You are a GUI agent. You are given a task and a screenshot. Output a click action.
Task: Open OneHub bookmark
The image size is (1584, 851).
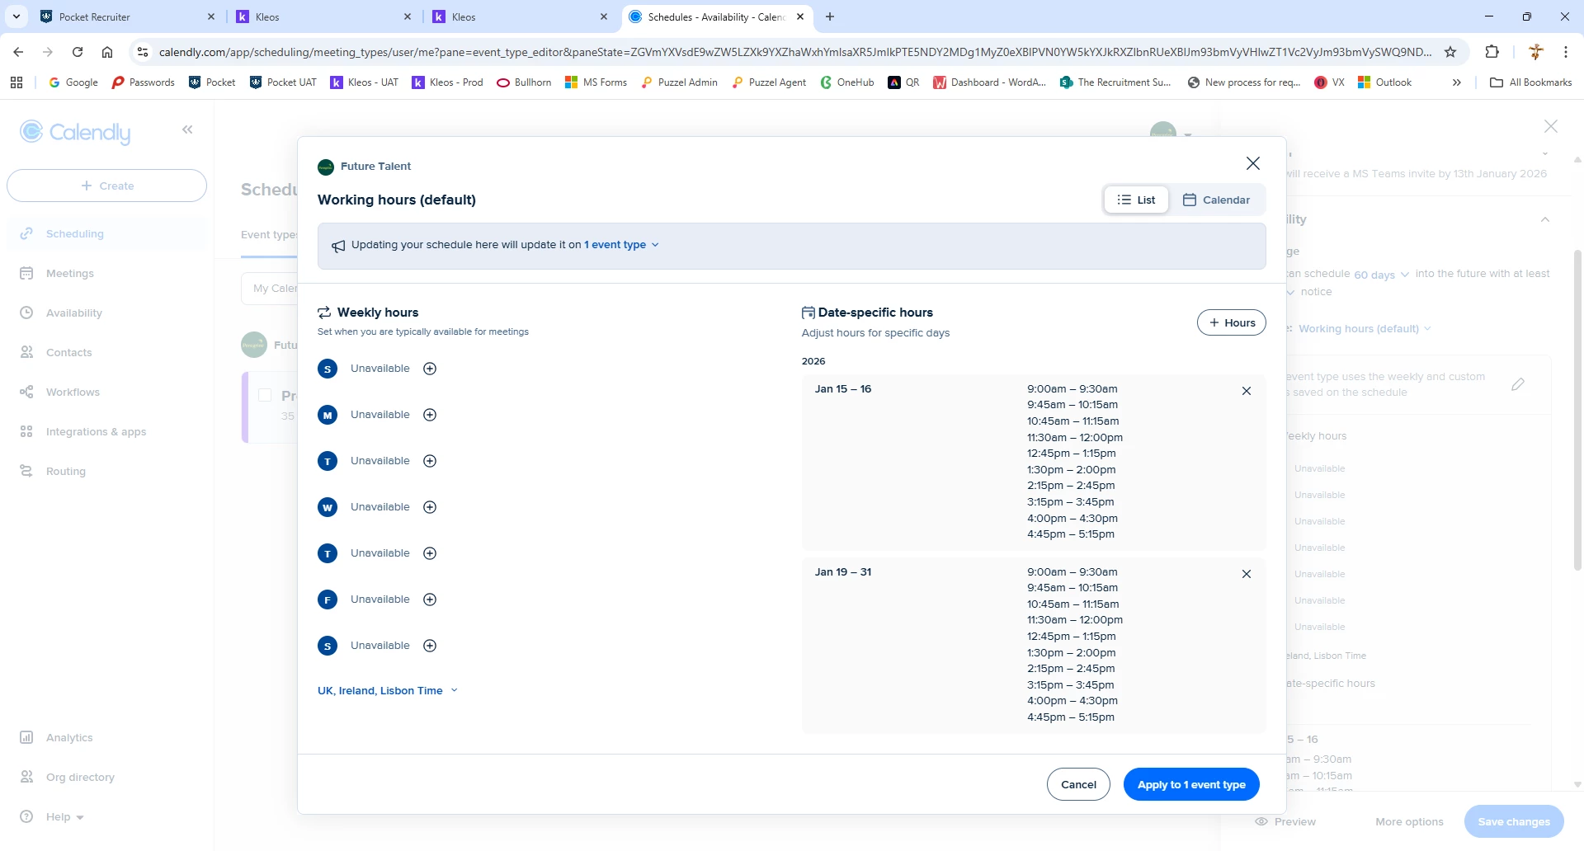point(847,82)
